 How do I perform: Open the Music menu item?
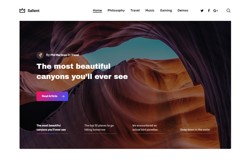click(150, 10)
